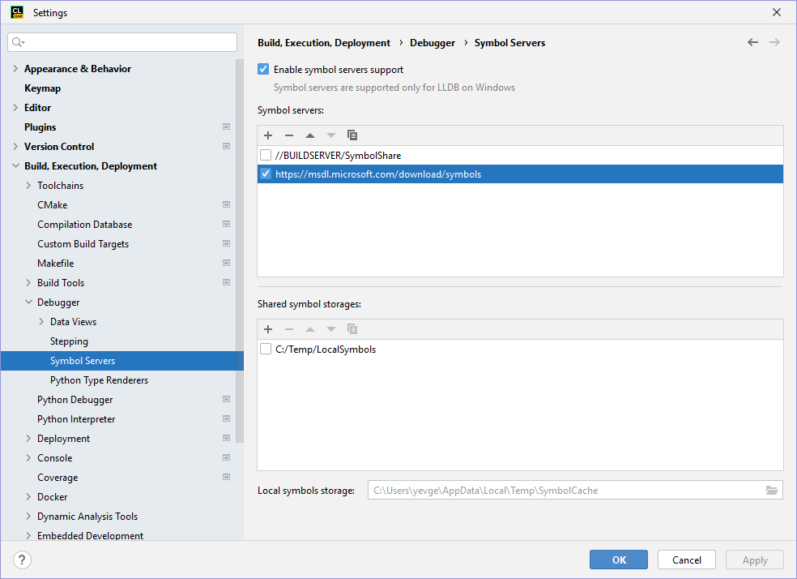The height and width of the screenshot is (579, 797).
Task: Remove the selected symbol server
Action: pyautogui.click(x=289, y=135)
